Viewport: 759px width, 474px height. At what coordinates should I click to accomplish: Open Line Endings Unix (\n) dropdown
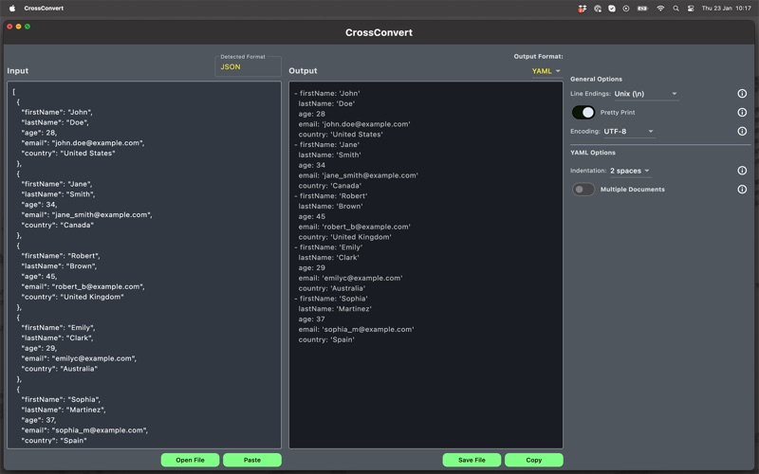(646, 94)
